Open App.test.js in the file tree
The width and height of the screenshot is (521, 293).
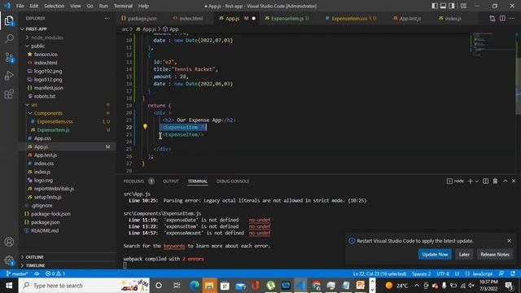pos(46,155)
